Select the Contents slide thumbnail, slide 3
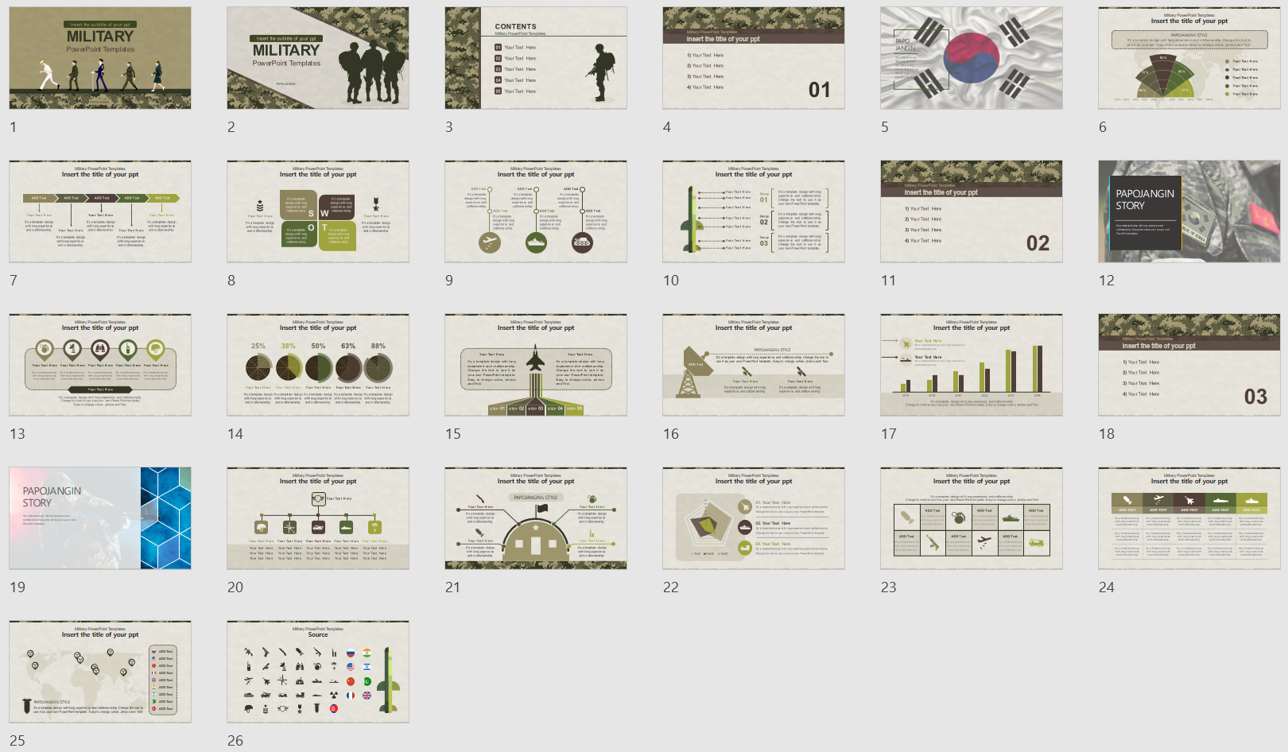This screenshot has width=1288, height=752. 536,58
